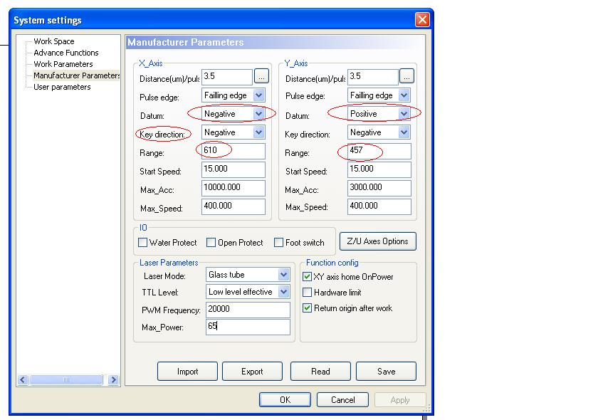598x420 pixels.
Task: Close the System settings dialog
Action: (x=422, y=20)
